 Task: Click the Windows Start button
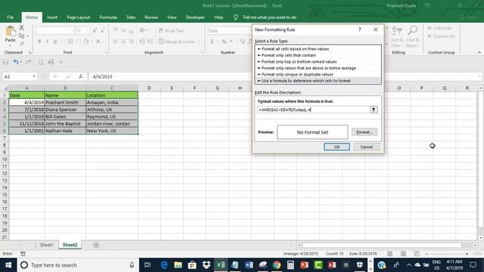click(8, 265)
